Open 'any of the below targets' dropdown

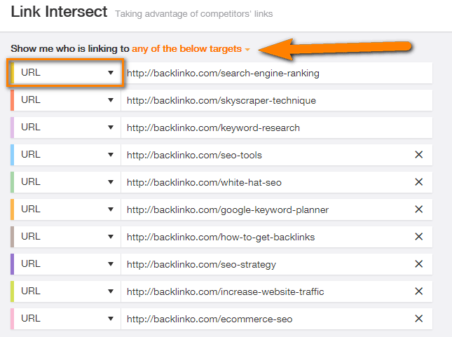191,49
